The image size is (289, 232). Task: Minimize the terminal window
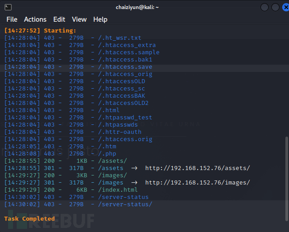[264, 7]
